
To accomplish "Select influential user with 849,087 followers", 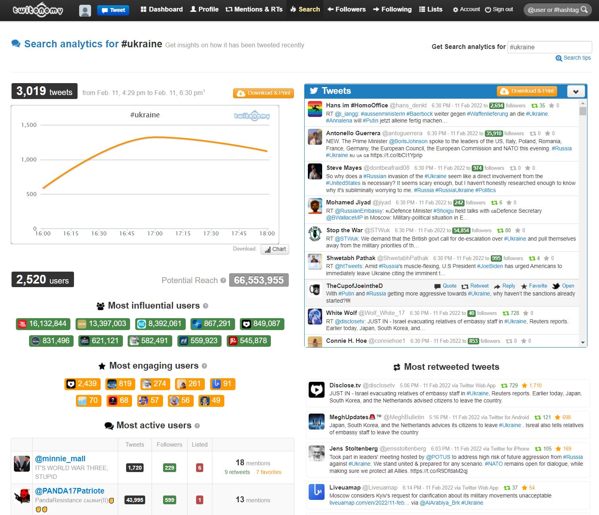I will click(x=262, y=324).
